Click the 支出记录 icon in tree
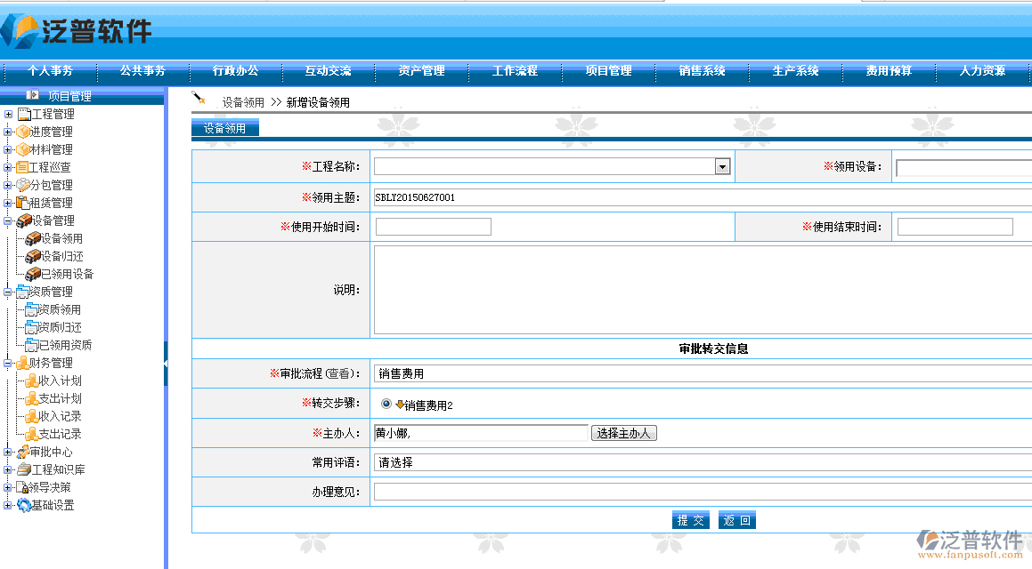 click(x=31, y=434)
